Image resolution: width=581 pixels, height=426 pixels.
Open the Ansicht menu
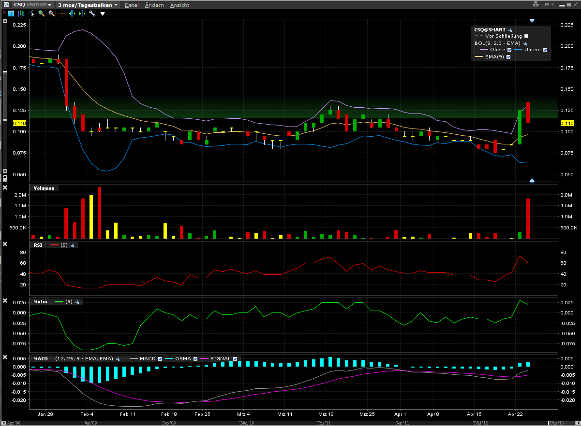coord(179,5)
